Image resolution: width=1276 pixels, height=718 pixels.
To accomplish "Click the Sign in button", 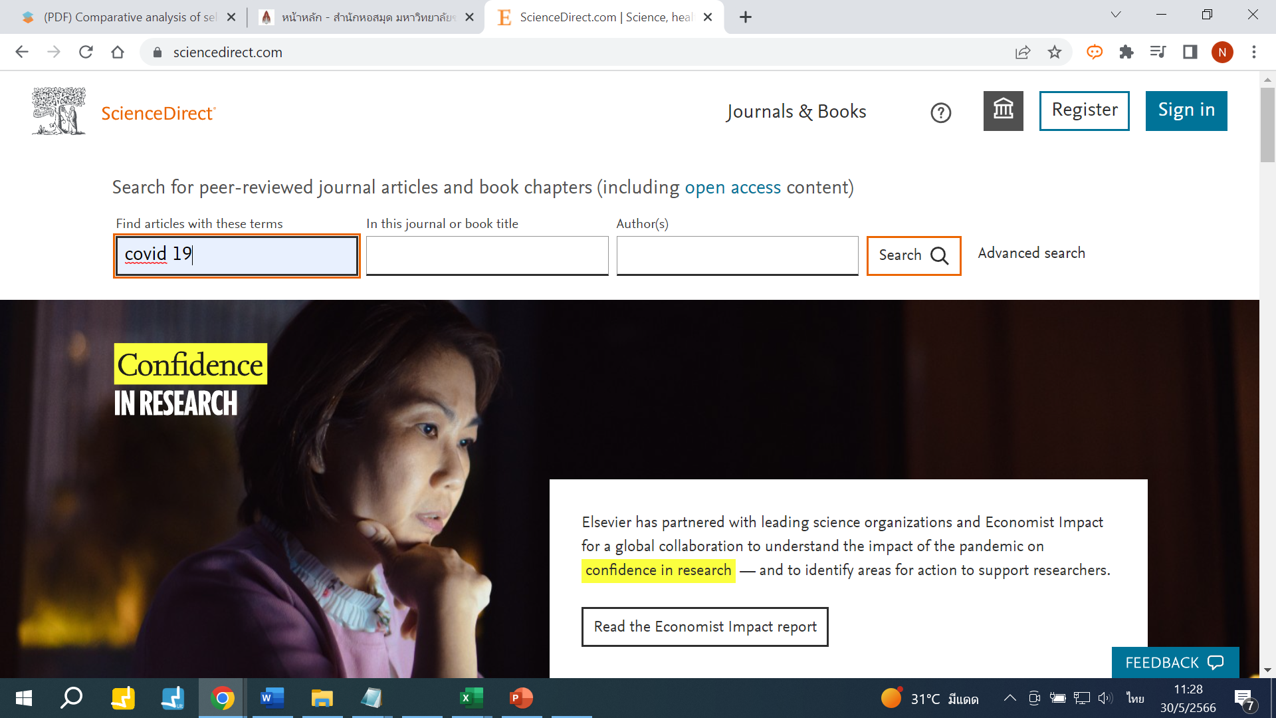I will pos(1186,110).
